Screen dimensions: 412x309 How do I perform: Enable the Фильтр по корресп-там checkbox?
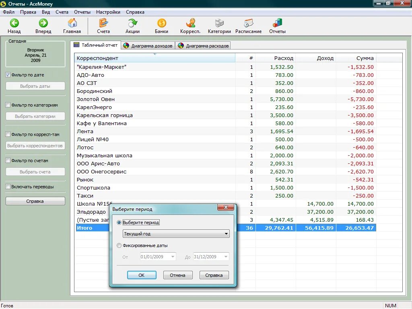8,134
